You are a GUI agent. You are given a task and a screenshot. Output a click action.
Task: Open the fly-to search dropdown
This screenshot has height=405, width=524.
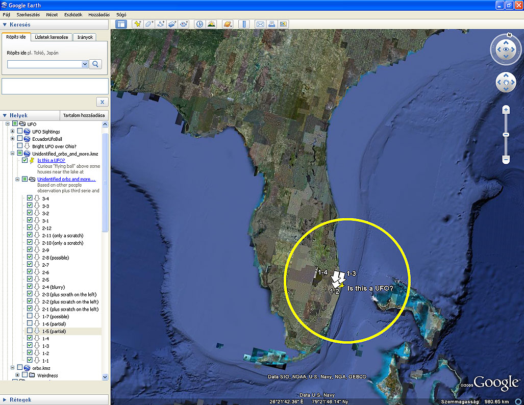click(85, 64)
